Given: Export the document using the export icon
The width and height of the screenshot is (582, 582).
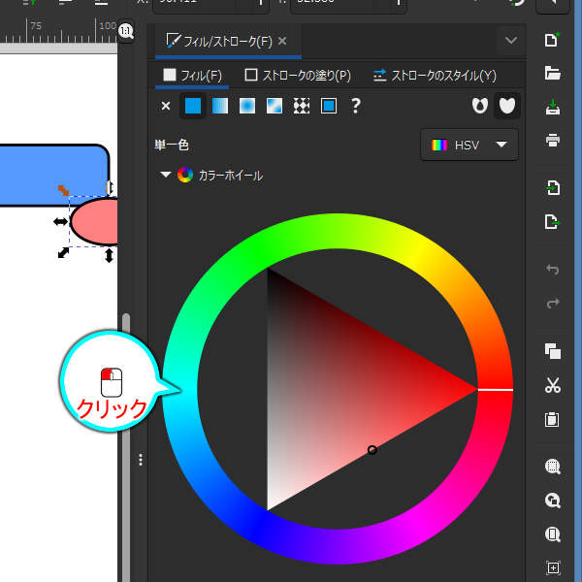Looking at the screenshot, I should [x=552, y=222].
